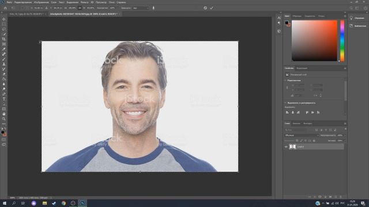The image size is (369, 207).
Task: Click the hue spectrum slider
Action: [x=342, y=41]
